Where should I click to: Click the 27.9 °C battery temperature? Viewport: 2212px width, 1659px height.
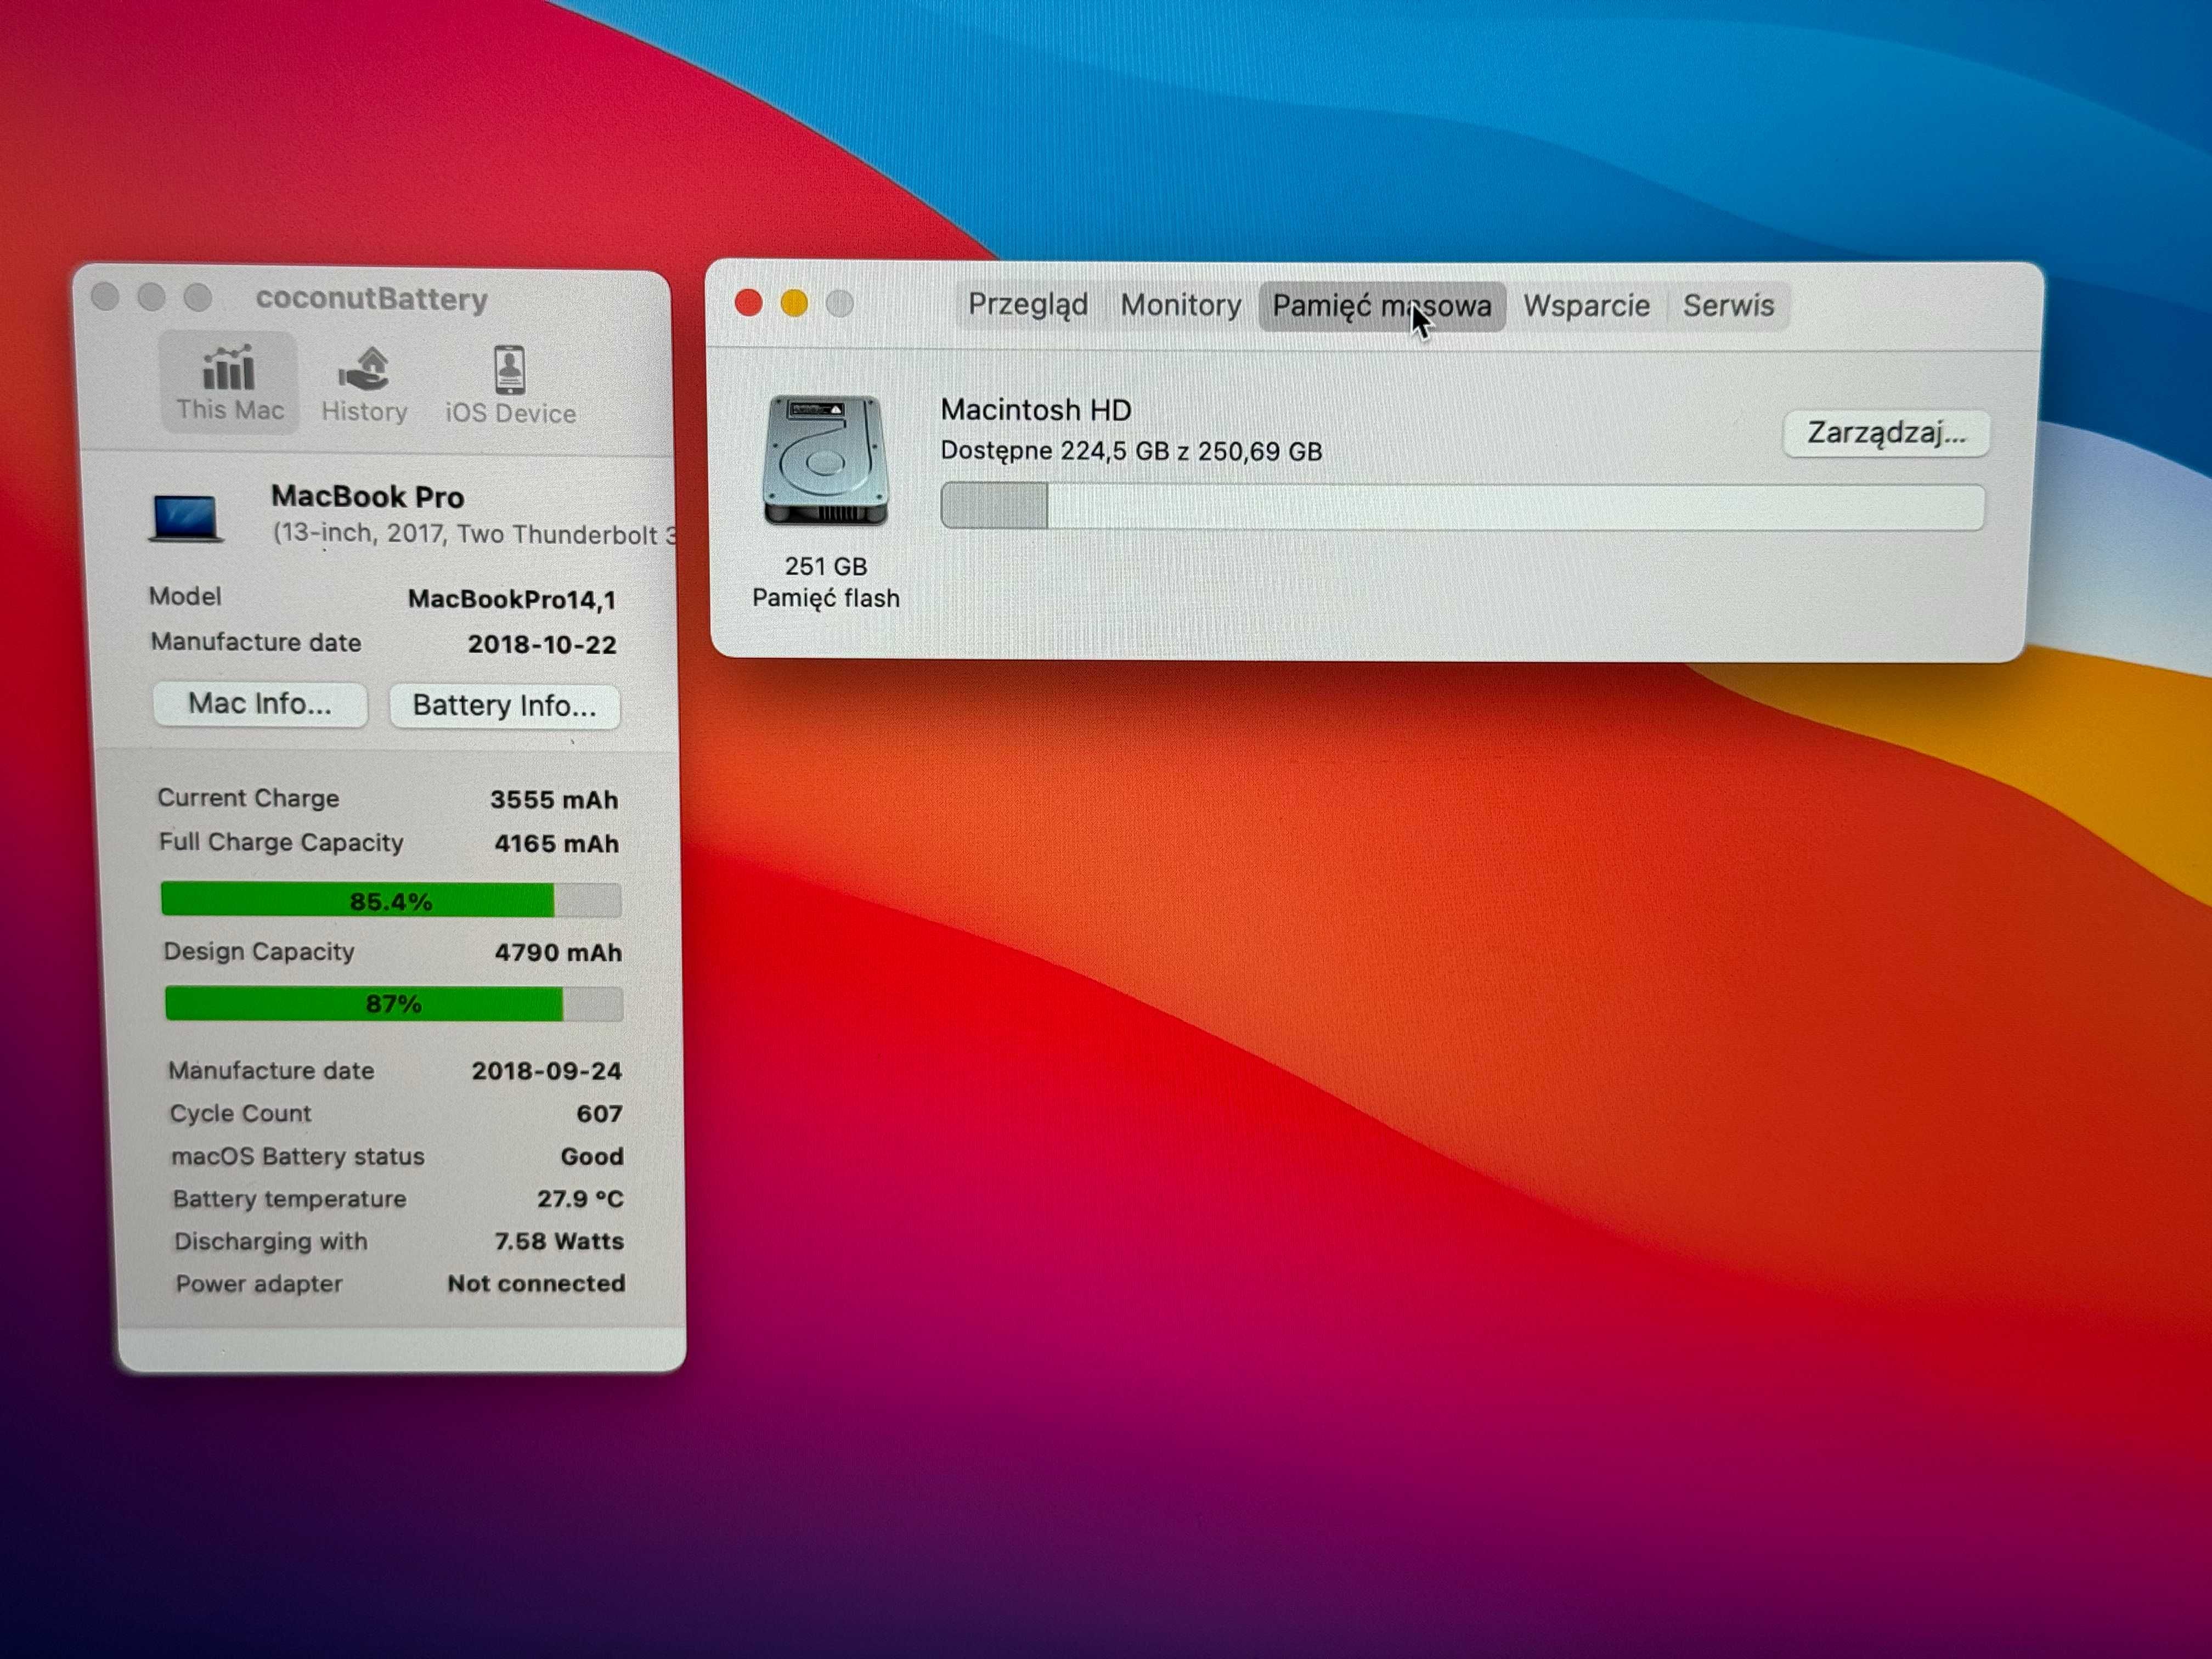(x=580, y=1199)
